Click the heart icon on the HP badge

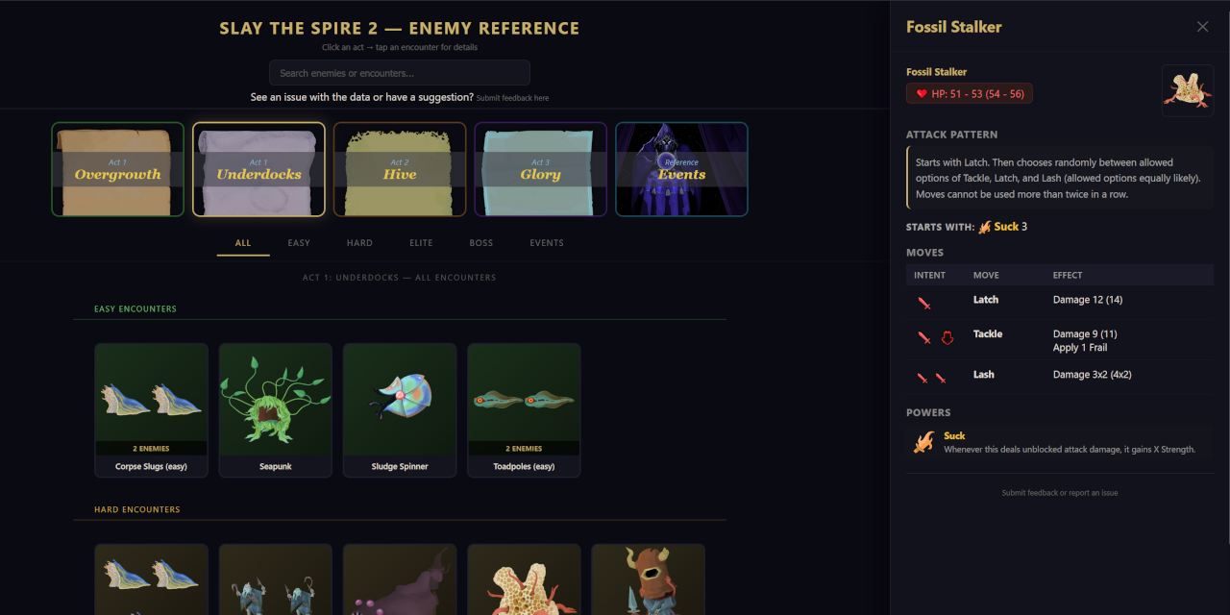click(x=920, y=92)
